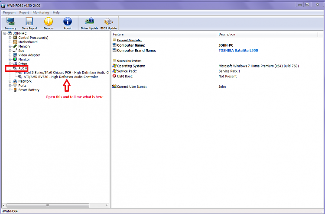Expand the Central Processor(s) node
The image size is (325, 214).
[10, 38]
